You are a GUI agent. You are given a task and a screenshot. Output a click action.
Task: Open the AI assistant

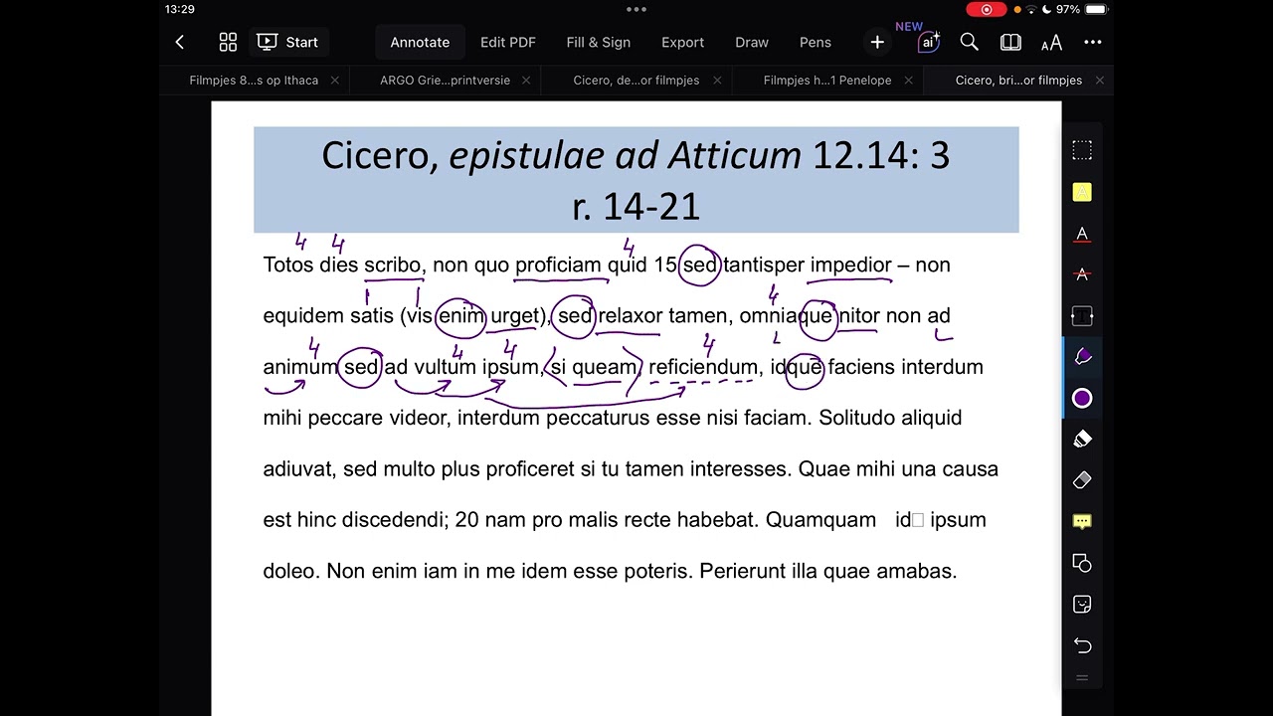point(929,42)
